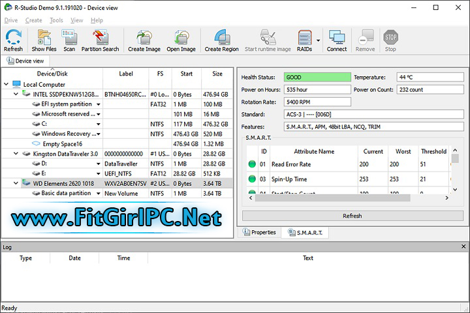470x313 pixels.
Task: Click the Connect network icon
Action: point(337,40)
